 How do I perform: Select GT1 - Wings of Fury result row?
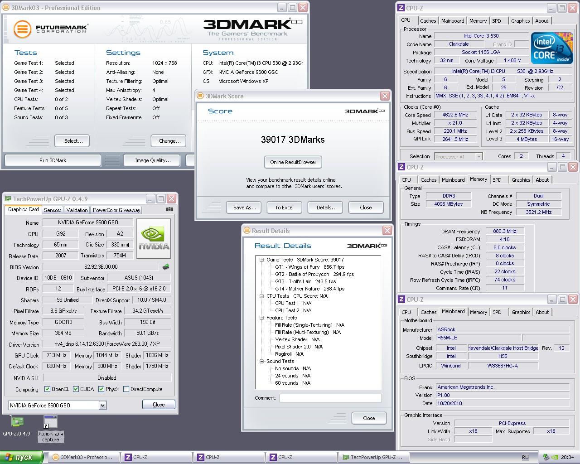tap(309, 267)
